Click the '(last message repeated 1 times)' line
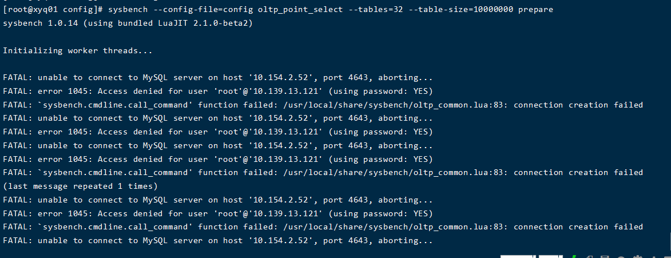 80,186
